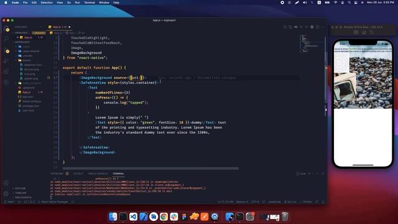Image resolution: width=398 pixels, height=224 pixels.
Task: Open the Manage gear in the activity bar
Action: pos(6,194)
